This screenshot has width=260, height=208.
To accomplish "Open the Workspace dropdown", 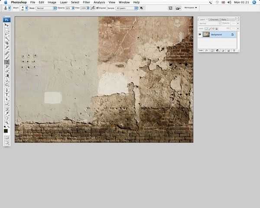I will point(190,8).
